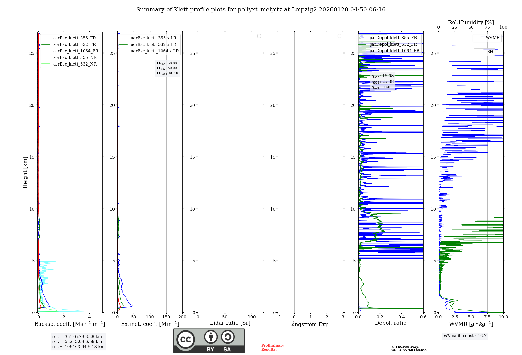
Task: Click the WVMR legend entry
Action: pyautogui.click(x=492, y=38)
